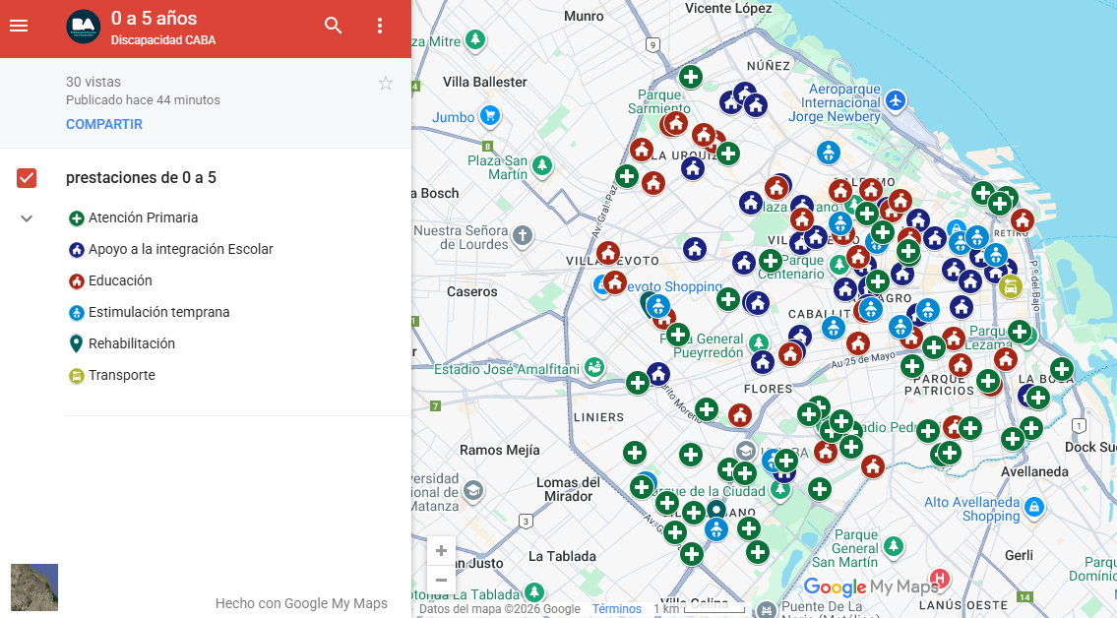Open the search icon in the header
1117x618 pixels.
tap(333, 26)
